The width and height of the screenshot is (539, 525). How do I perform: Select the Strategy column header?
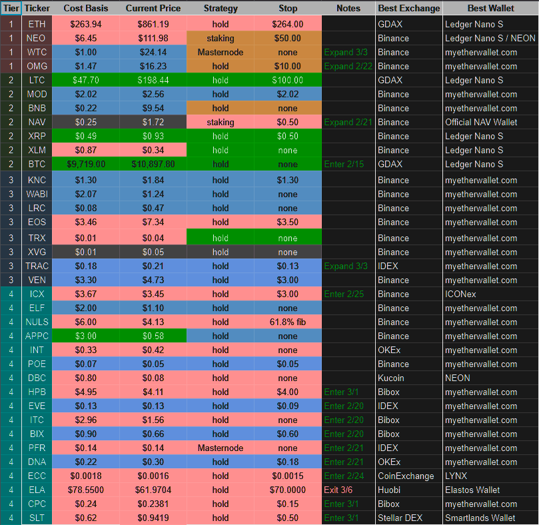221,8
